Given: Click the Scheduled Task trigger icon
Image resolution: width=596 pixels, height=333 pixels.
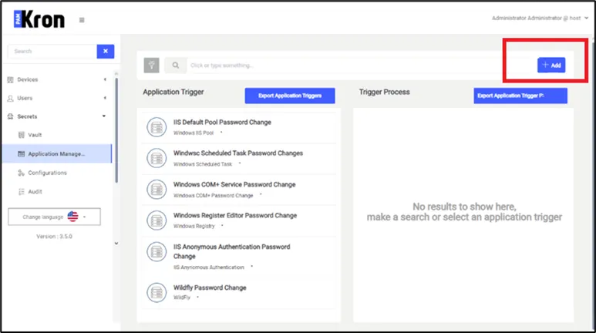Looking at the screenshot, I should tap(157, 158).
